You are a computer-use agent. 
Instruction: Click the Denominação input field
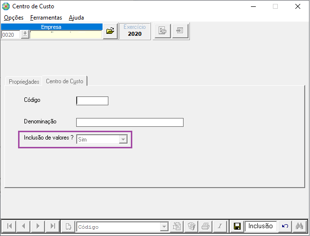coord(130,122)
